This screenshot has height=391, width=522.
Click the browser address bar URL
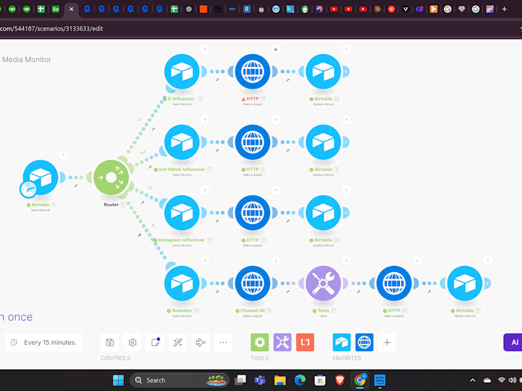pyautogui.click(x=52, y=29)
